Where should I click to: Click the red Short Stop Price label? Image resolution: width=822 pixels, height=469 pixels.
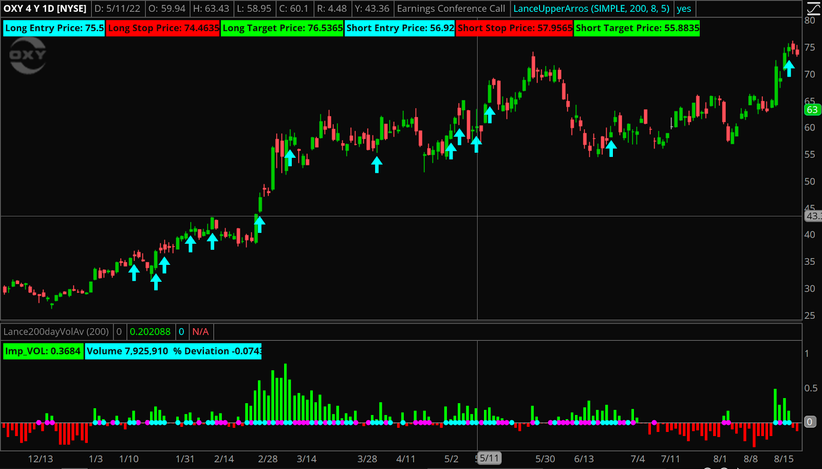pyautogui.click(x=514, y=28)
